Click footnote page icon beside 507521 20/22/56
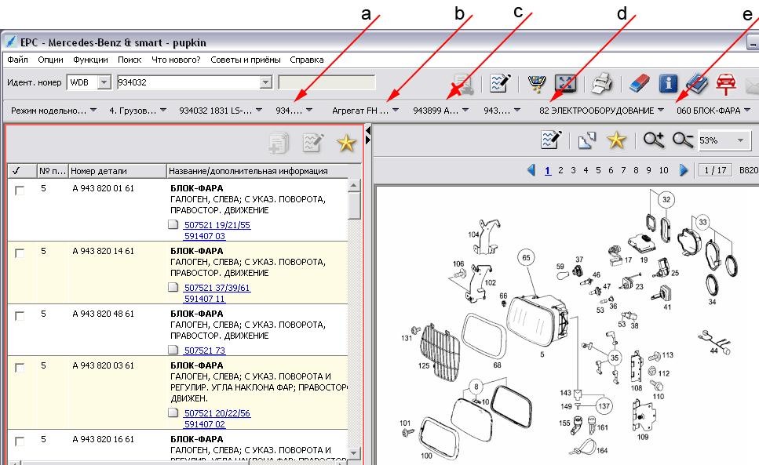 coord(173,412)
